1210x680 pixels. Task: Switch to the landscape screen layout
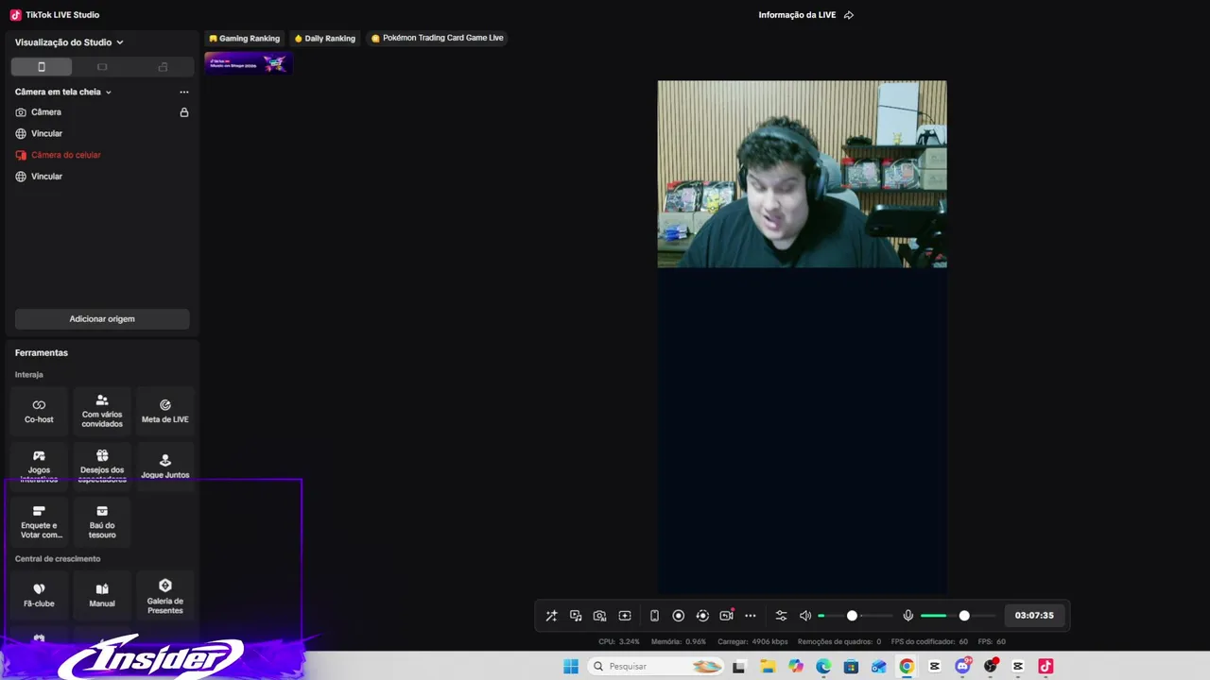click(102, 66)
